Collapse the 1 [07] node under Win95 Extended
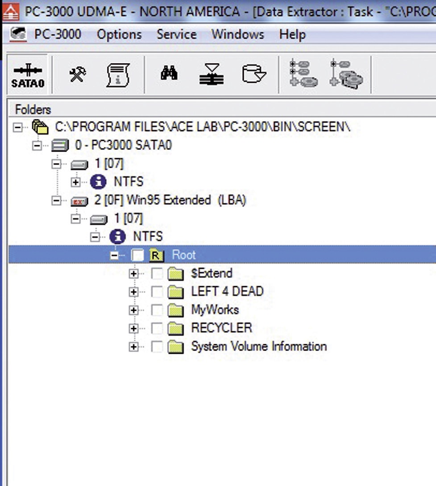 pyautogui.click(x=75, y=219)
